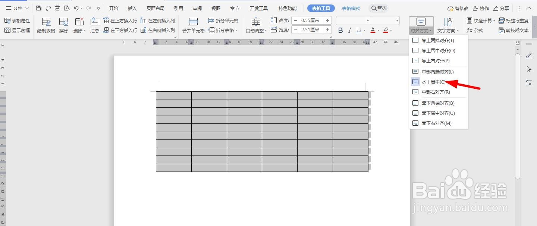This screenshot has width=537, height=226.
Task: Toggle Show Gridlines (显示虚框)
Action: [17, 30]
